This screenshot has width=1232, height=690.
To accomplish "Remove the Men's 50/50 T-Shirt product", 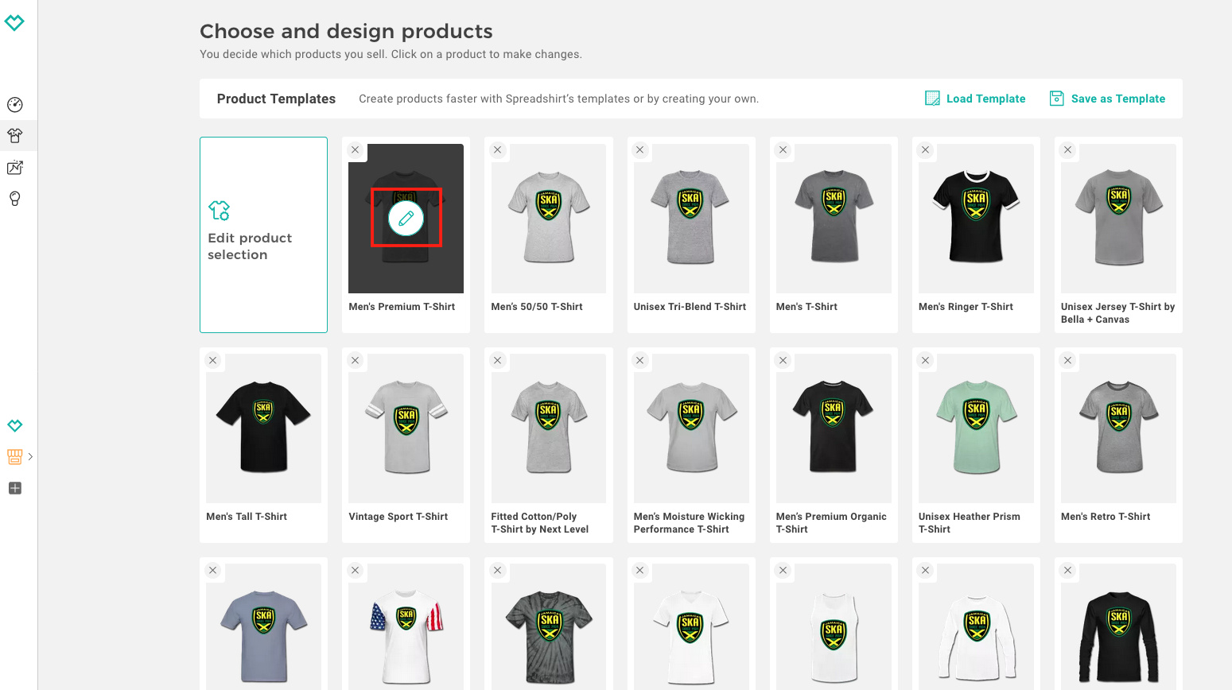I will pos(498,150).
